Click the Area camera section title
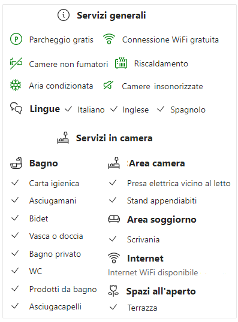 point(156,163)
